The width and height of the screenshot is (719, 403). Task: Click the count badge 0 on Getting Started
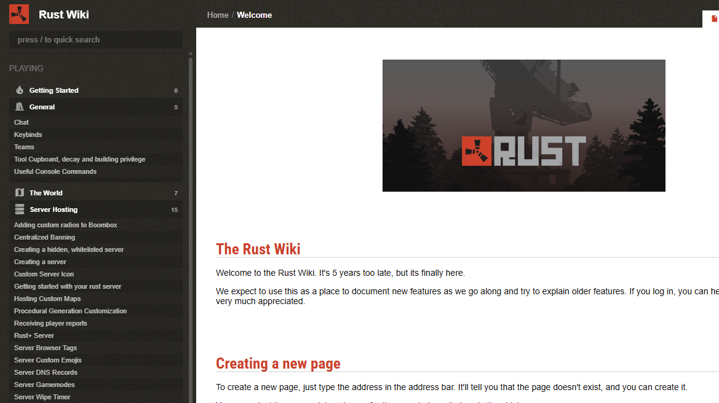176,91
